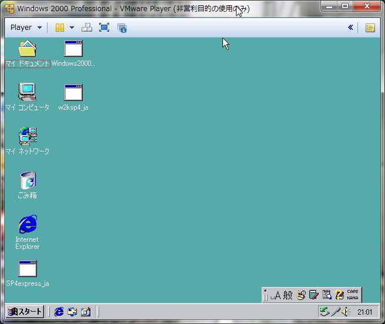Open the Unity mode info icon
385x324 pixels.
point(122,28)
